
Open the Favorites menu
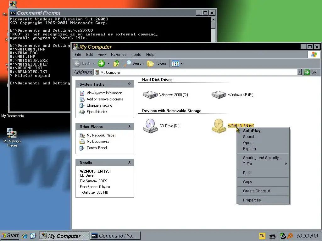119,55
